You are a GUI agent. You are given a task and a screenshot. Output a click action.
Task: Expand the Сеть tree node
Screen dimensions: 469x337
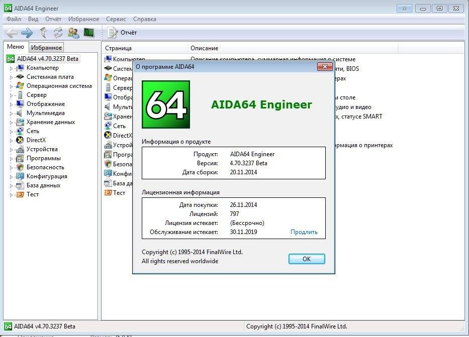click(x=12, y=132)
